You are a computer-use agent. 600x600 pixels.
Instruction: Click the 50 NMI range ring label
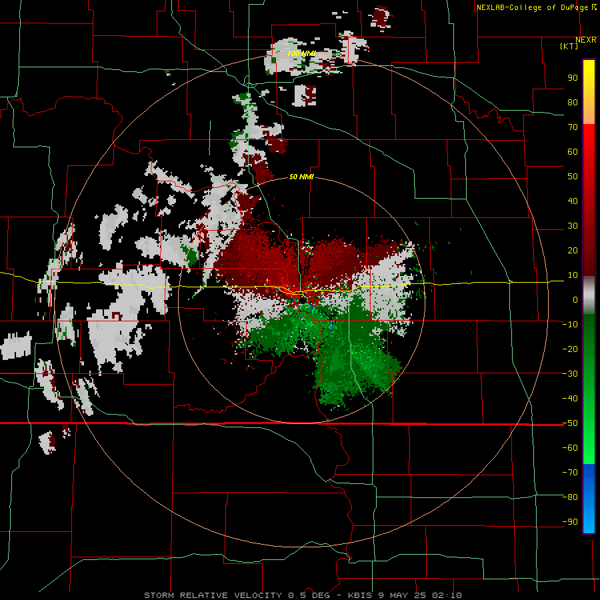click(301, 177)
